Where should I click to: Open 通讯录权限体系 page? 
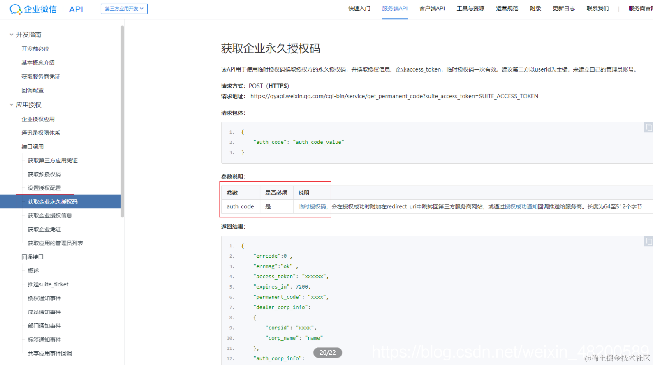pos(41,133)
